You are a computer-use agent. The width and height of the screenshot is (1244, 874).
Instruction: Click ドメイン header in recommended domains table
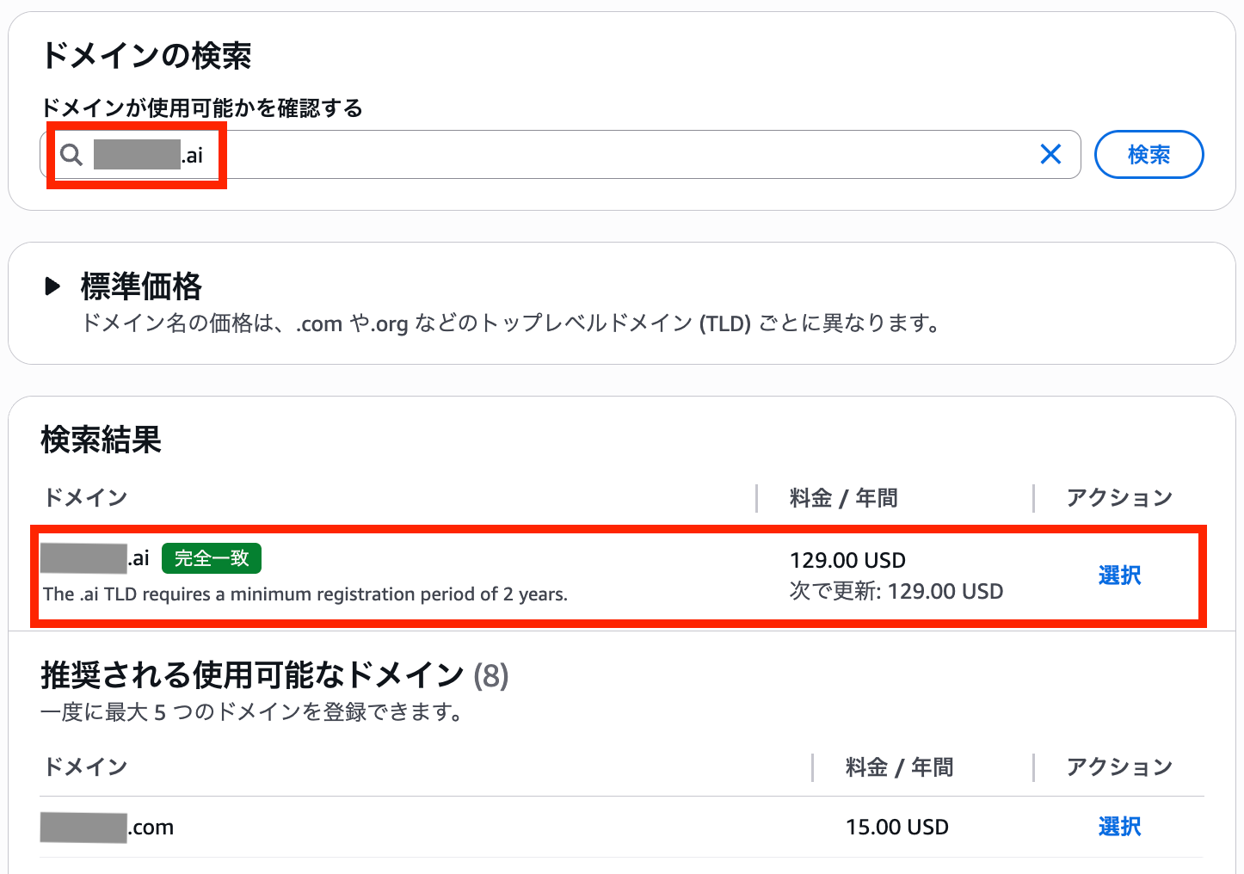click(86, 766)
